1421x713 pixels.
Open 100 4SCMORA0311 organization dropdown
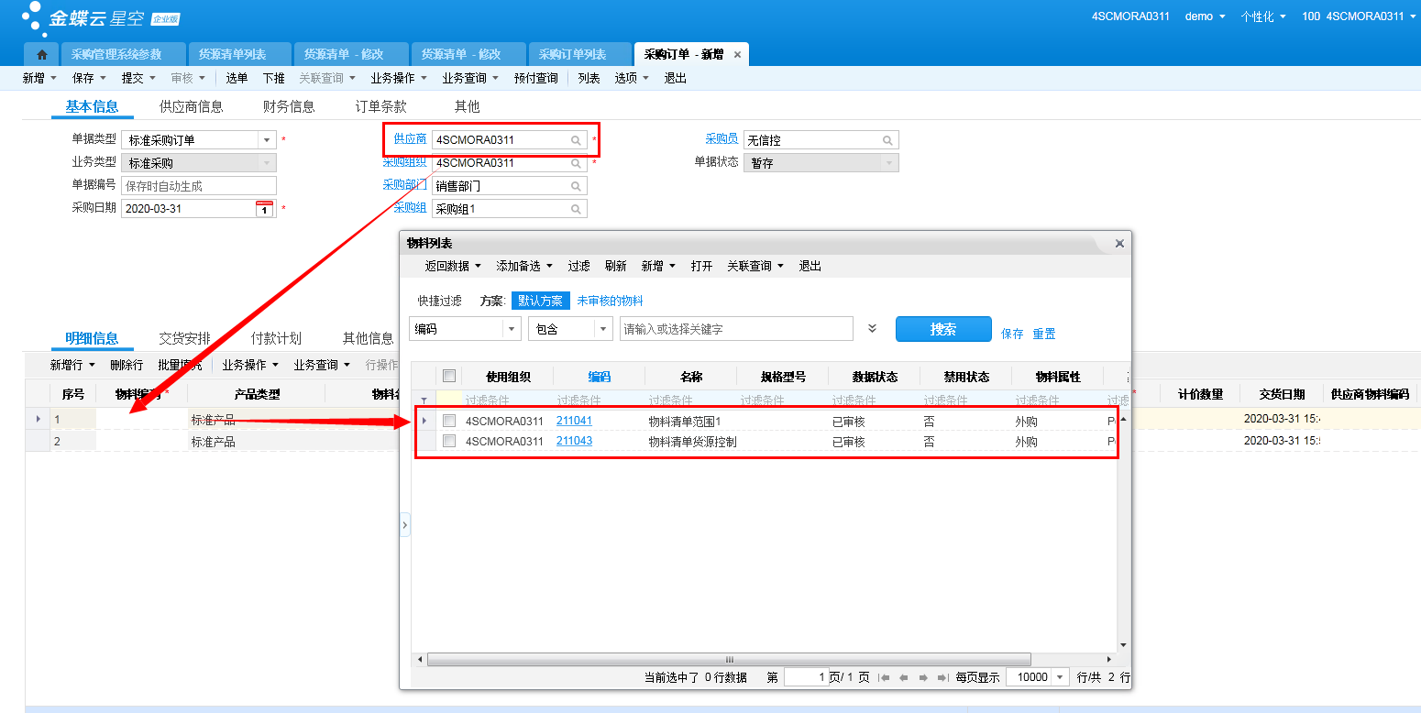[x=1359, y=16]
